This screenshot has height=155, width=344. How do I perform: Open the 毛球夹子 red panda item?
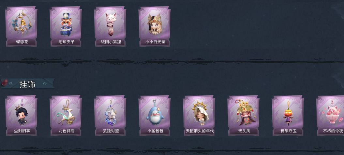66,26
